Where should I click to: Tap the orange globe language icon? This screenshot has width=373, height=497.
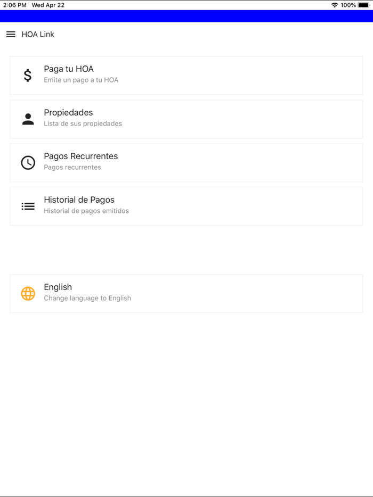click(28, 293)
